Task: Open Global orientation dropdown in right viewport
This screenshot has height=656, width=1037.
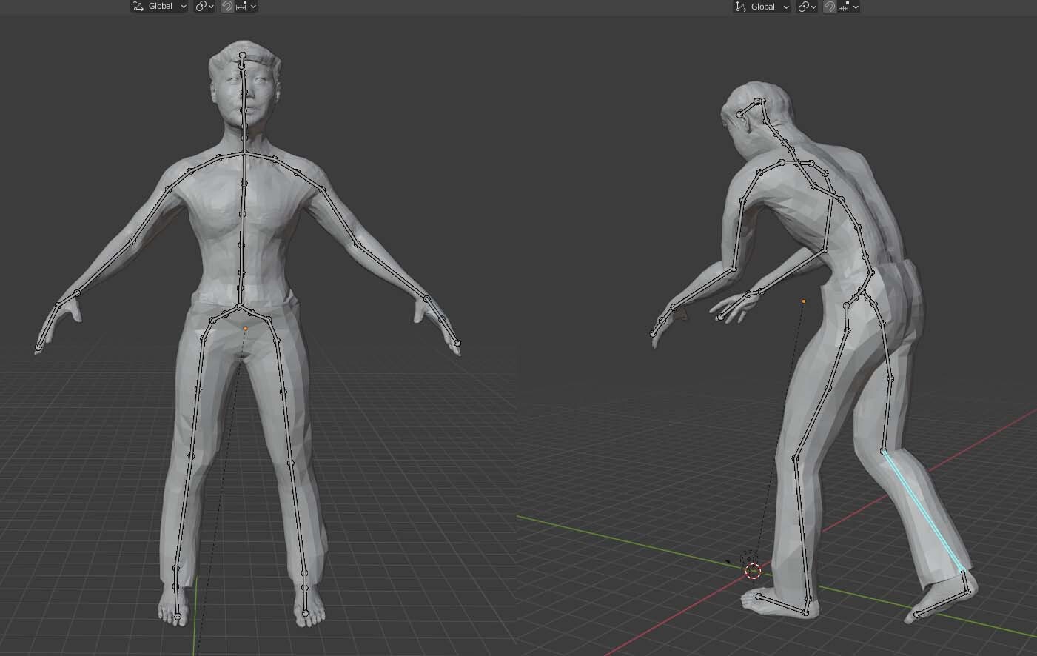Action: point(762,7)
